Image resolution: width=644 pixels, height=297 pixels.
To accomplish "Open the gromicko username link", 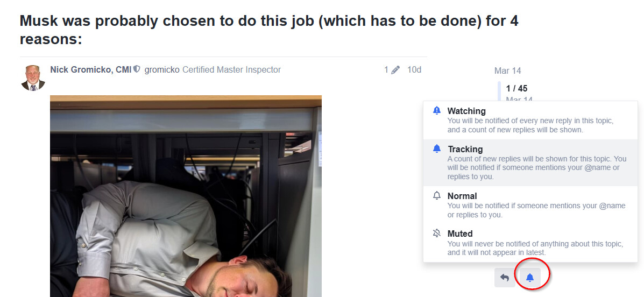I will coord(162,70).
